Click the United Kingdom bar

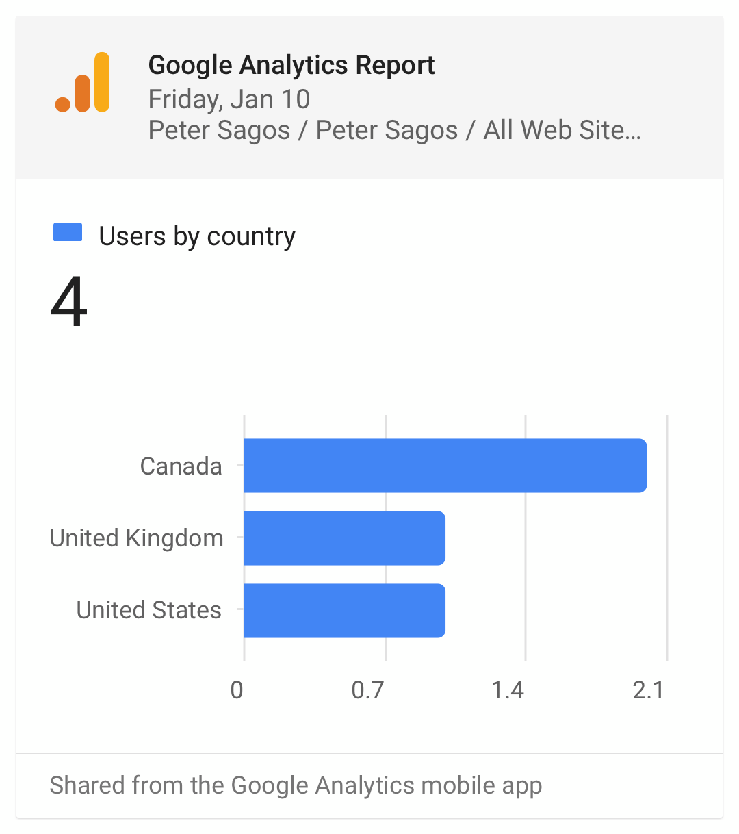click(x=345, y=538)
